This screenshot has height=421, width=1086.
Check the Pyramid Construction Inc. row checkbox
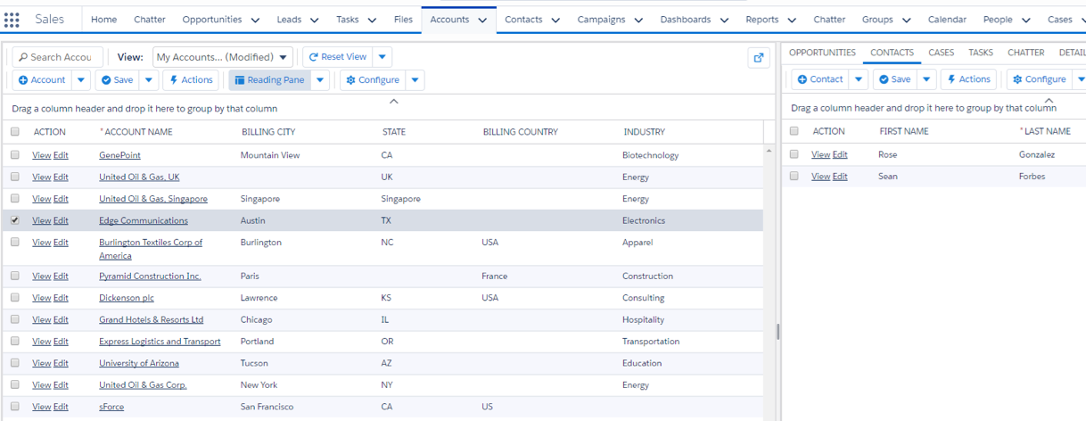pyautogui.click(x=15, y=277)
